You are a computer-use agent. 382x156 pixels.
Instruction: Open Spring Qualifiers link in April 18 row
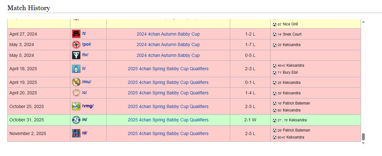coord(168,69)
